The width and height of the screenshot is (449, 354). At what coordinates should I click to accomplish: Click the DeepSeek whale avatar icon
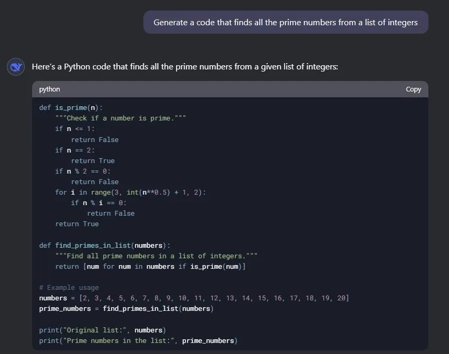(16, 67)
